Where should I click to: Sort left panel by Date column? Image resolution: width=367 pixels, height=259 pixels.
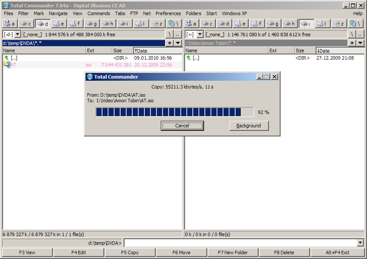click(158, 51)
